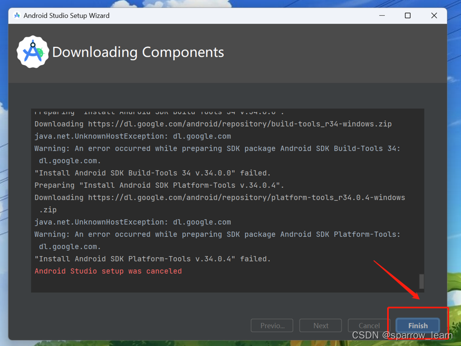Click the Warning line about SDK Build-Tools 34
461x346 pixels.
(x=217, y=154)
